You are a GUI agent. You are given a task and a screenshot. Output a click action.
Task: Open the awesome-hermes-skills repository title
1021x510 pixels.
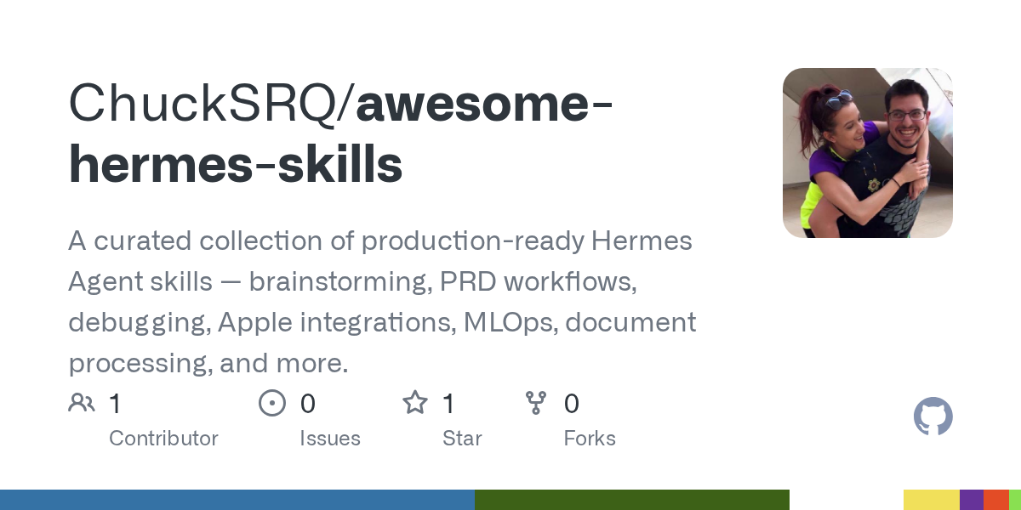[340, 134]
